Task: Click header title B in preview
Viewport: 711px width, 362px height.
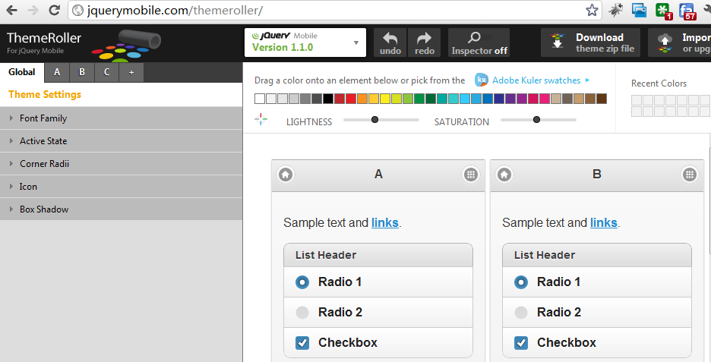Action: click(x=597, y=174)
